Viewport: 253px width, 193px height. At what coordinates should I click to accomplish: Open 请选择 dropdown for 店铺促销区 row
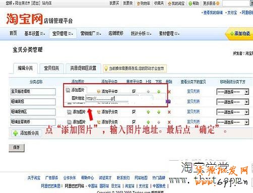click(x=233, y=112)
